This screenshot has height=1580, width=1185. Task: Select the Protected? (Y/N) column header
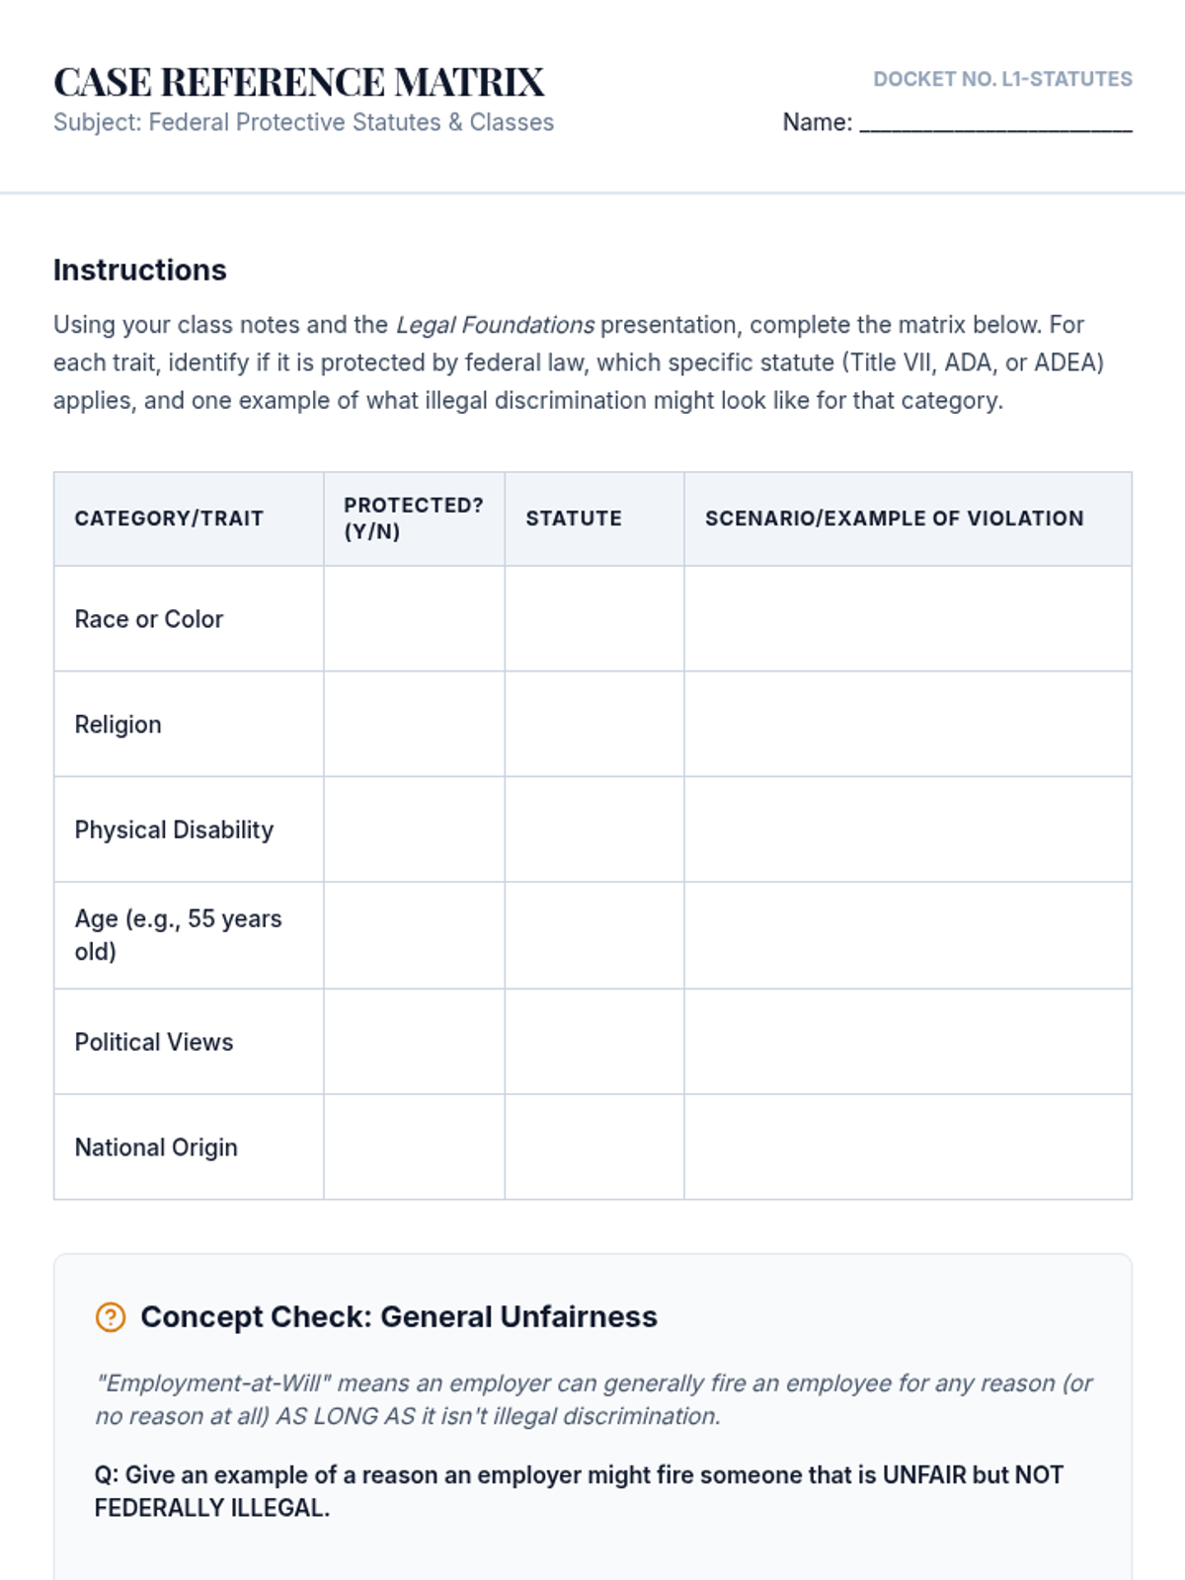click(413, 518)
